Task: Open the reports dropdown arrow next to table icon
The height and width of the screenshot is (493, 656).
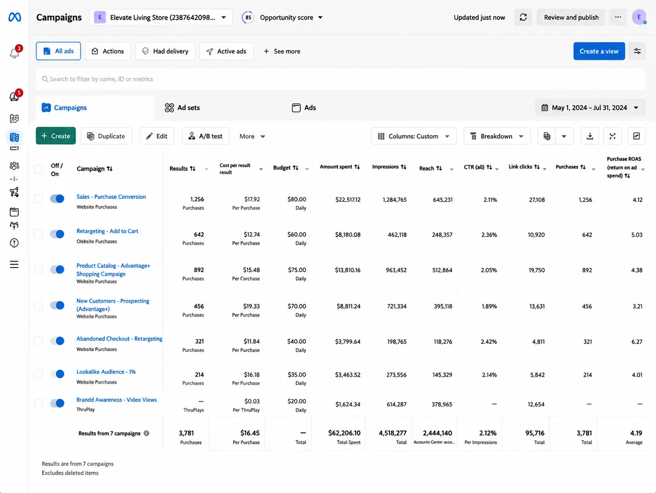Action: click(x=564, y=136)
